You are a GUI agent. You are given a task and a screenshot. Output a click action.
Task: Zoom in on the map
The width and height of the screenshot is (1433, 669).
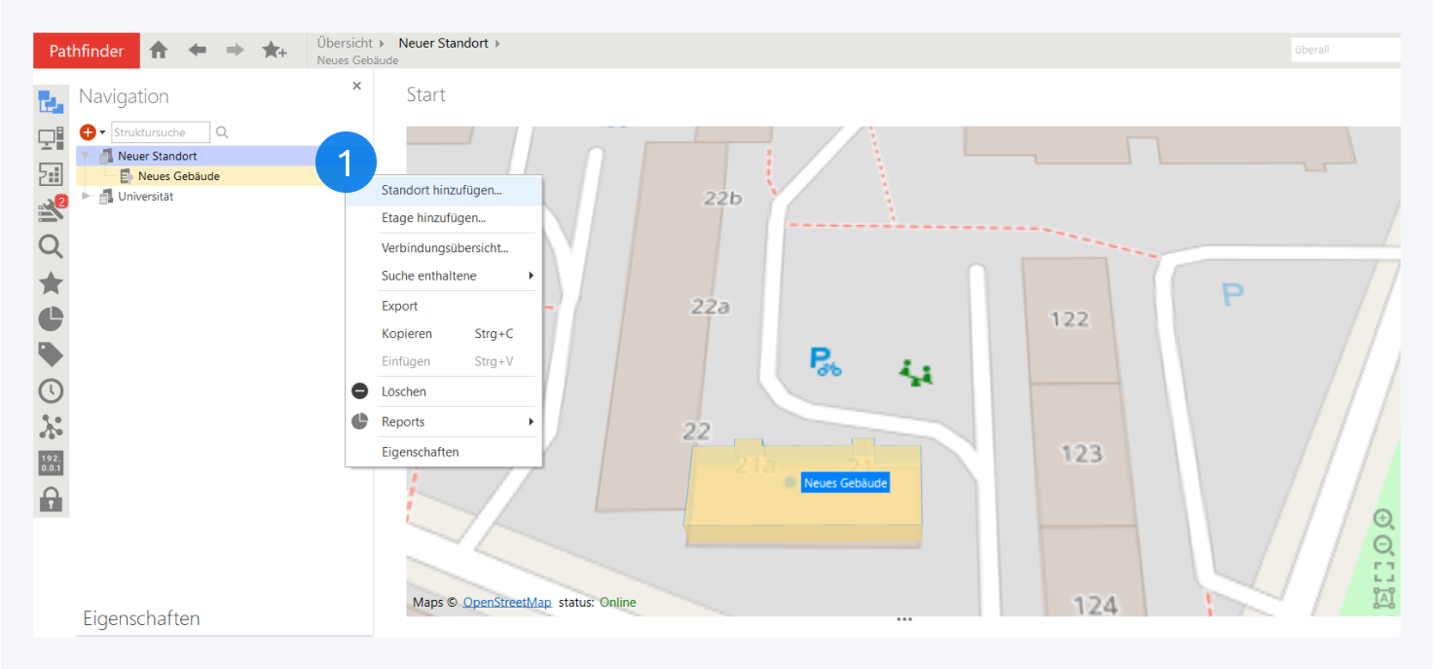(x=1383, y=518)
